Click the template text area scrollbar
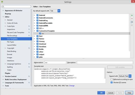The height and width of the screenshot is (95, 135). (x=105, y=73)
